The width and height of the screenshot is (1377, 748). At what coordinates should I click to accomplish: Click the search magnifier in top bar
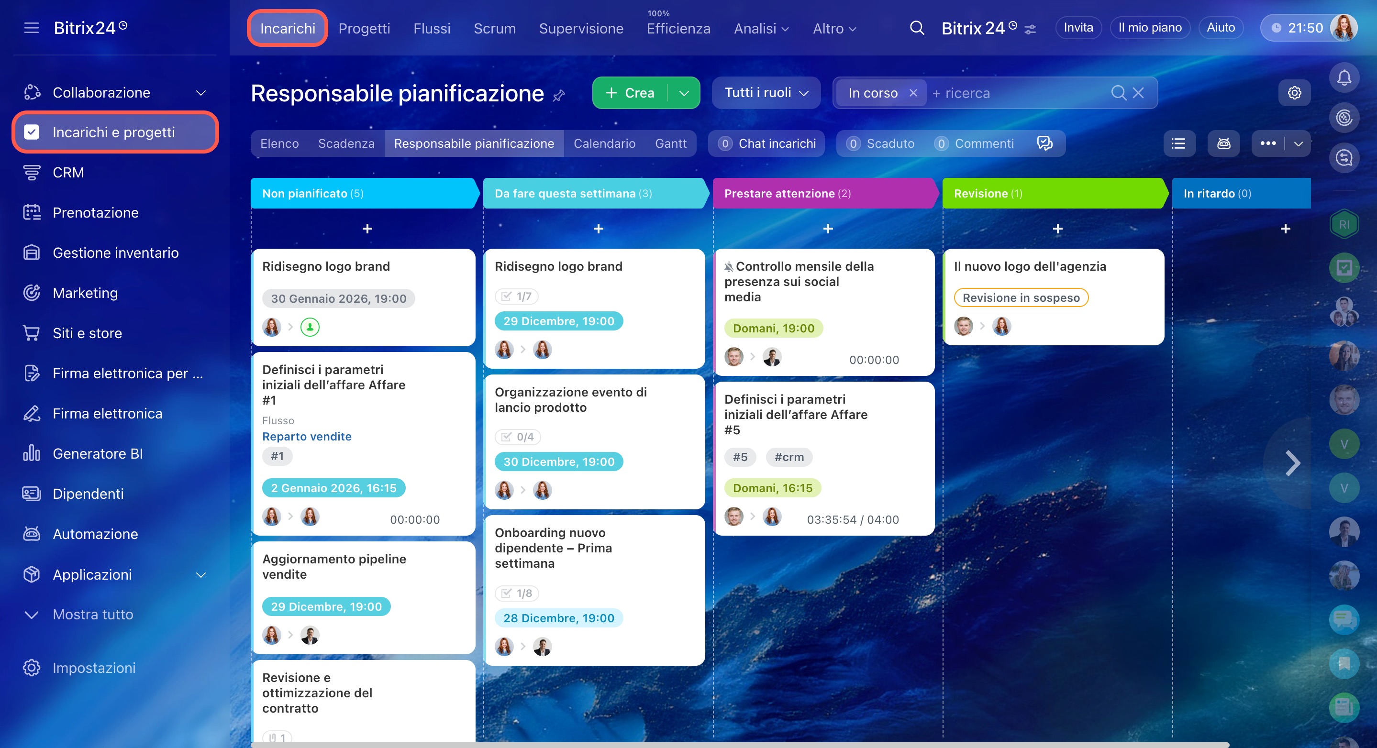917,28
